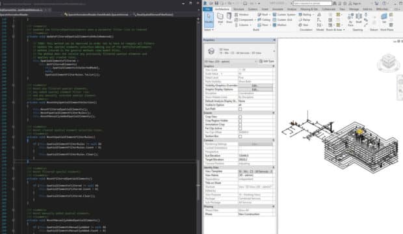
Task: Click the 3D view type icon in Properties
Action: 211,51
